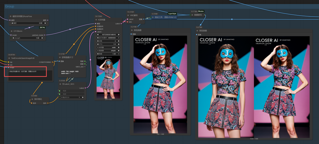Screen dimensions: 319x144
Task: Switch to next scheduler with simple's right arrow
Action: click(119, 51)
